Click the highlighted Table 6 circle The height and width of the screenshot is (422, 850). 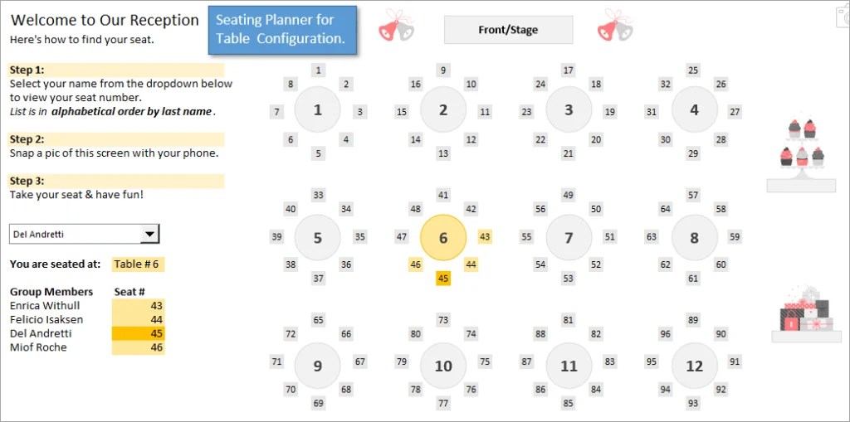point(443,238)
